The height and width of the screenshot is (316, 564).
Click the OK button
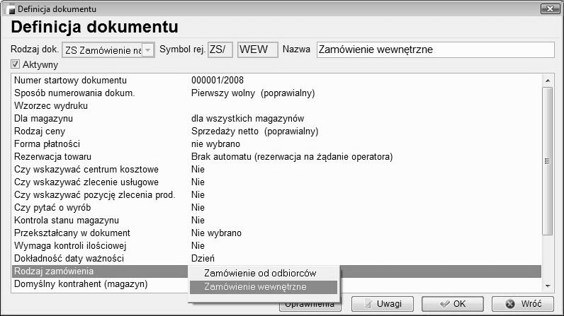pos(453,304)
